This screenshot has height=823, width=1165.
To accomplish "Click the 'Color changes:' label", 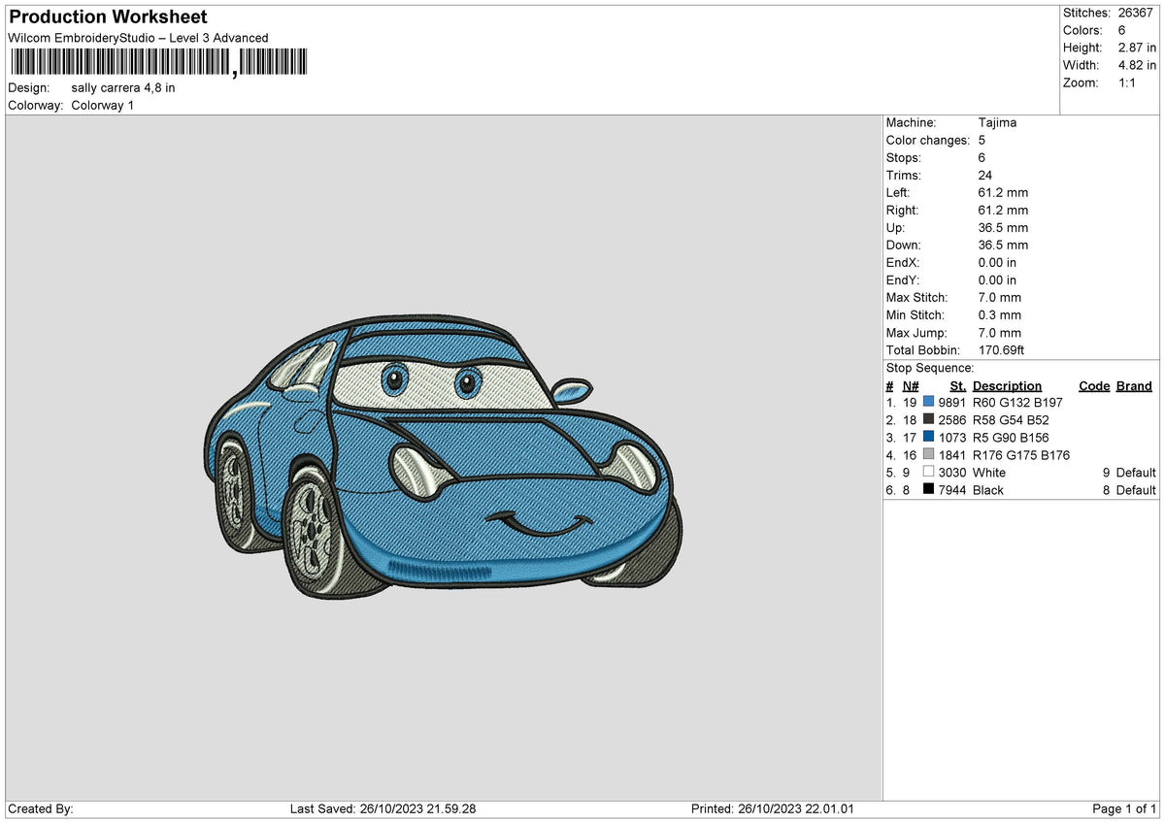I will 928,141.
